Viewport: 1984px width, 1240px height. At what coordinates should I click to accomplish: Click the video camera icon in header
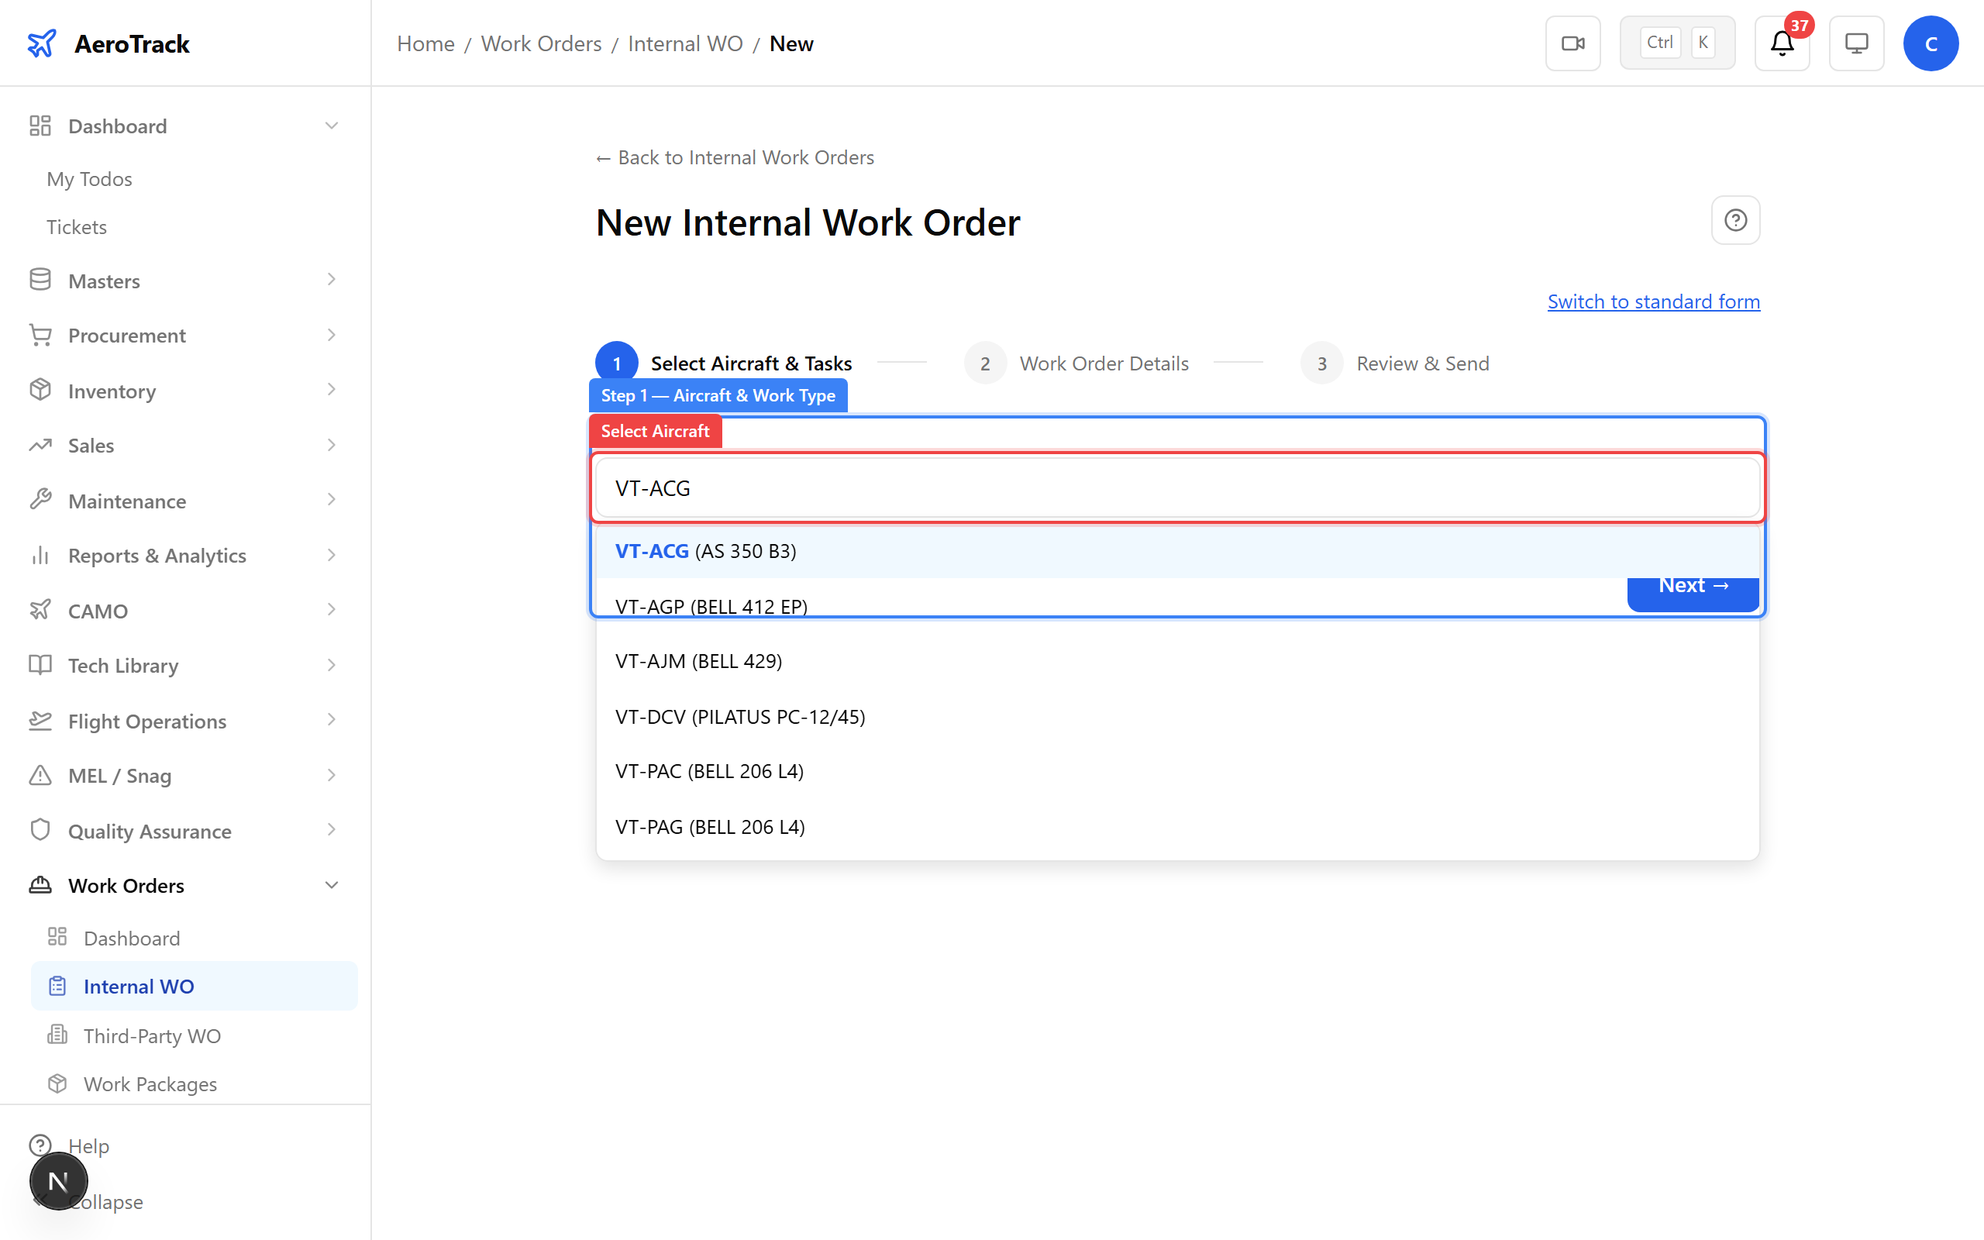[1572, 43]
